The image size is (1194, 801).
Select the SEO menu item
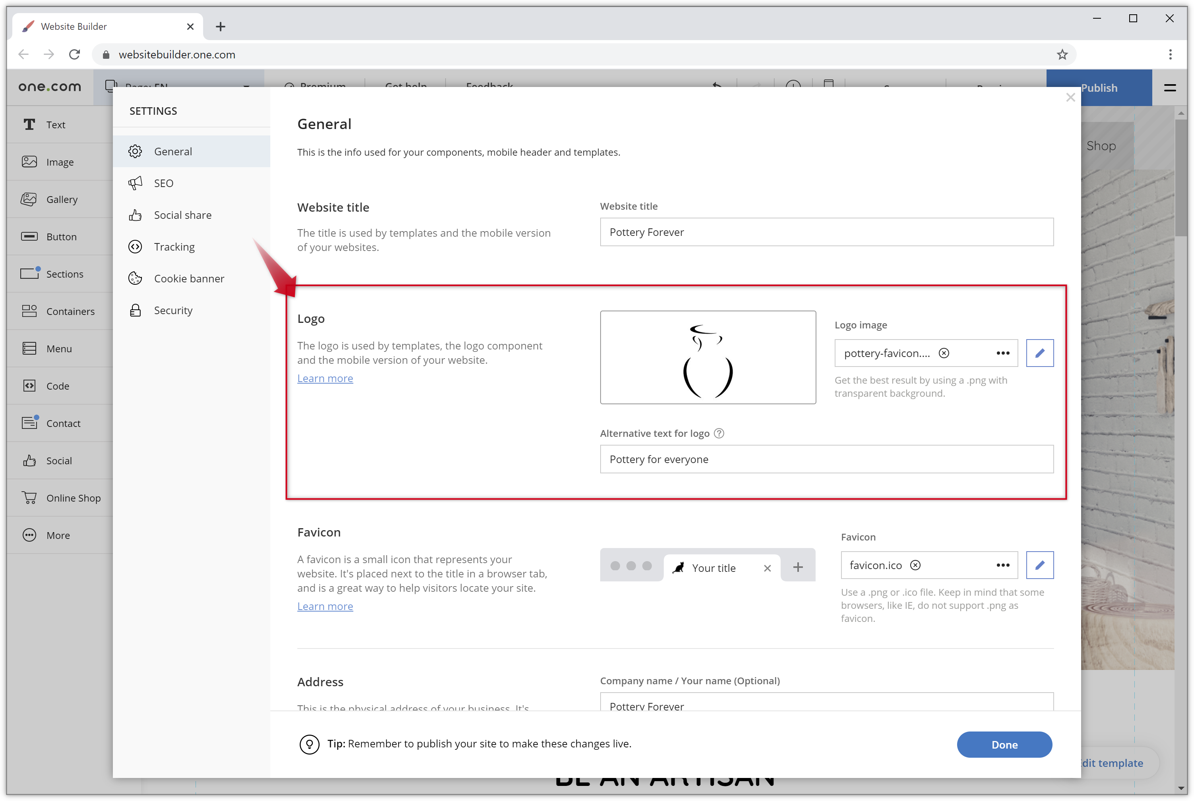(x=163, y=182)
